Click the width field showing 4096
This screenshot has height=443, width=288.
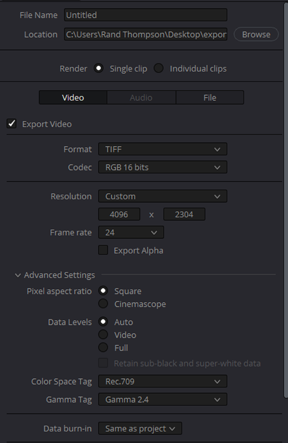click(119, 214)
